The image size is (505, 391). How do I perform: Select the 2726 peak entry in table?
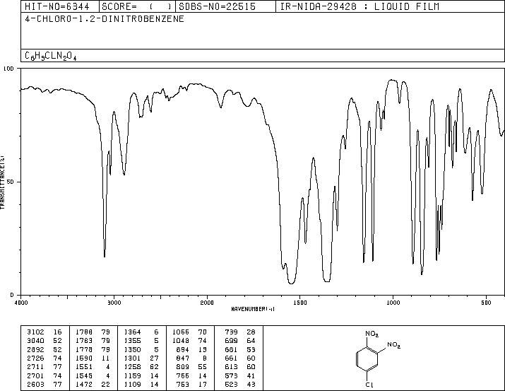pos(44,358)
